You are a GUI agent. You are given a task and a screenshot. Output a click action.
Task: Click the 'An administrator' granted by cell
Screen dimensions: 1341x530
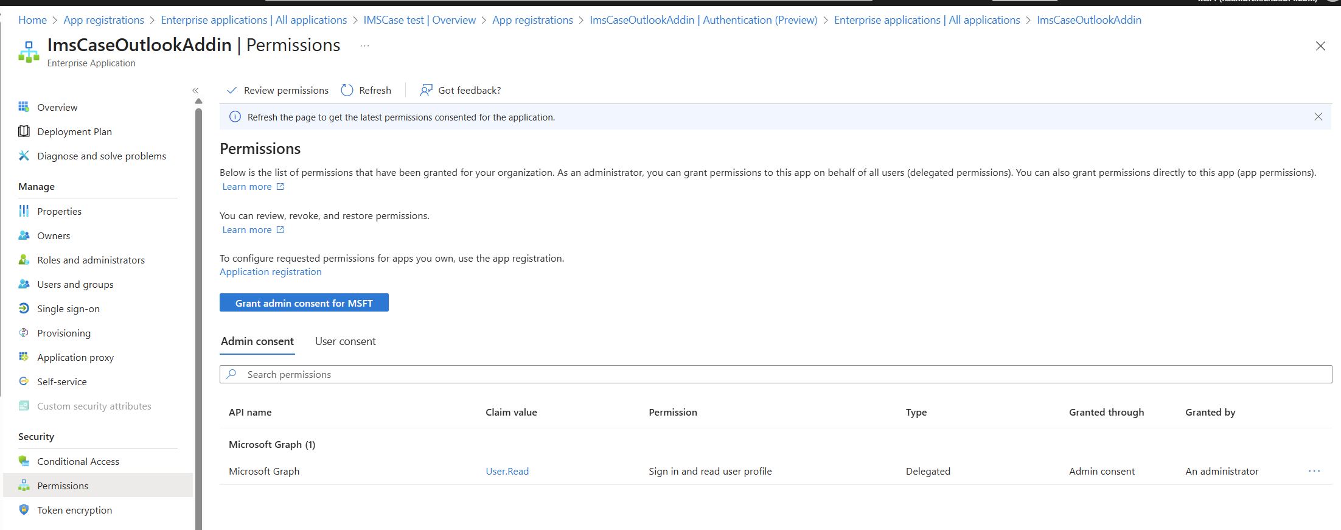[1222, 471]
